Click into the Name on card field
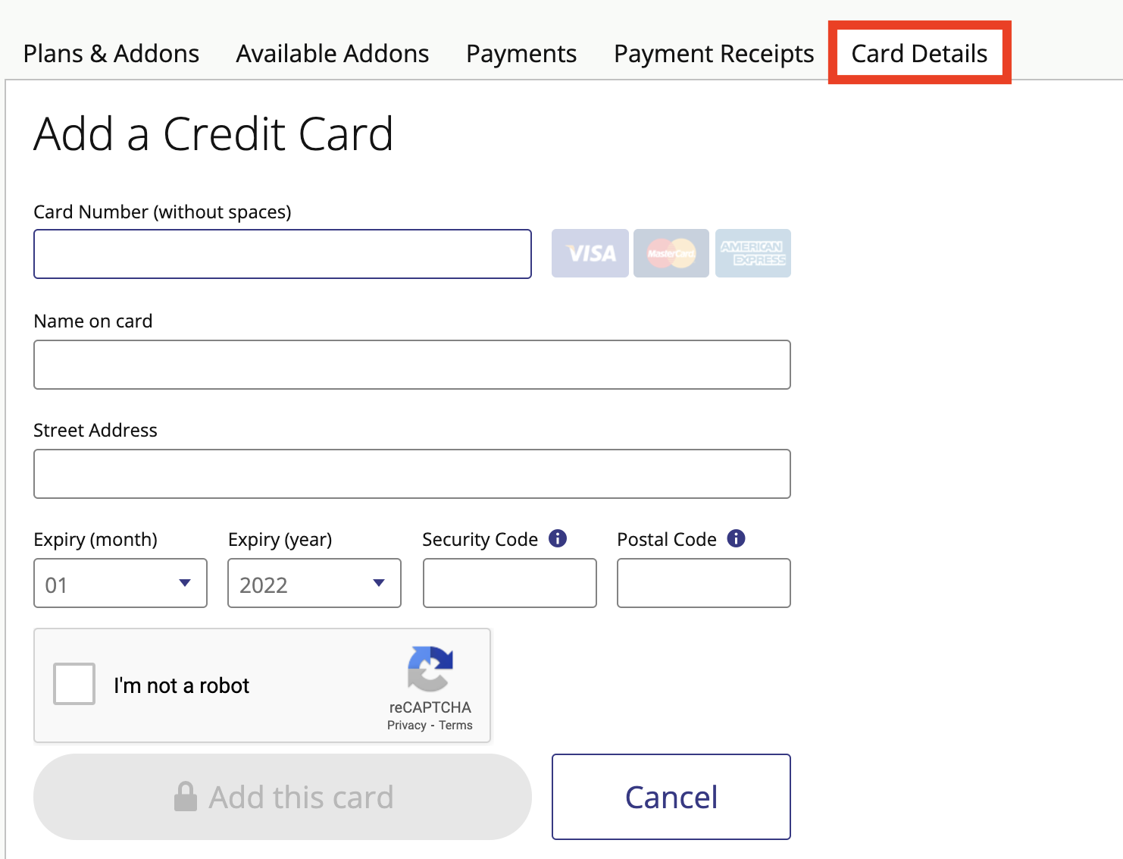The height and width of the screenshot is (859, 1123). [412, 365]
